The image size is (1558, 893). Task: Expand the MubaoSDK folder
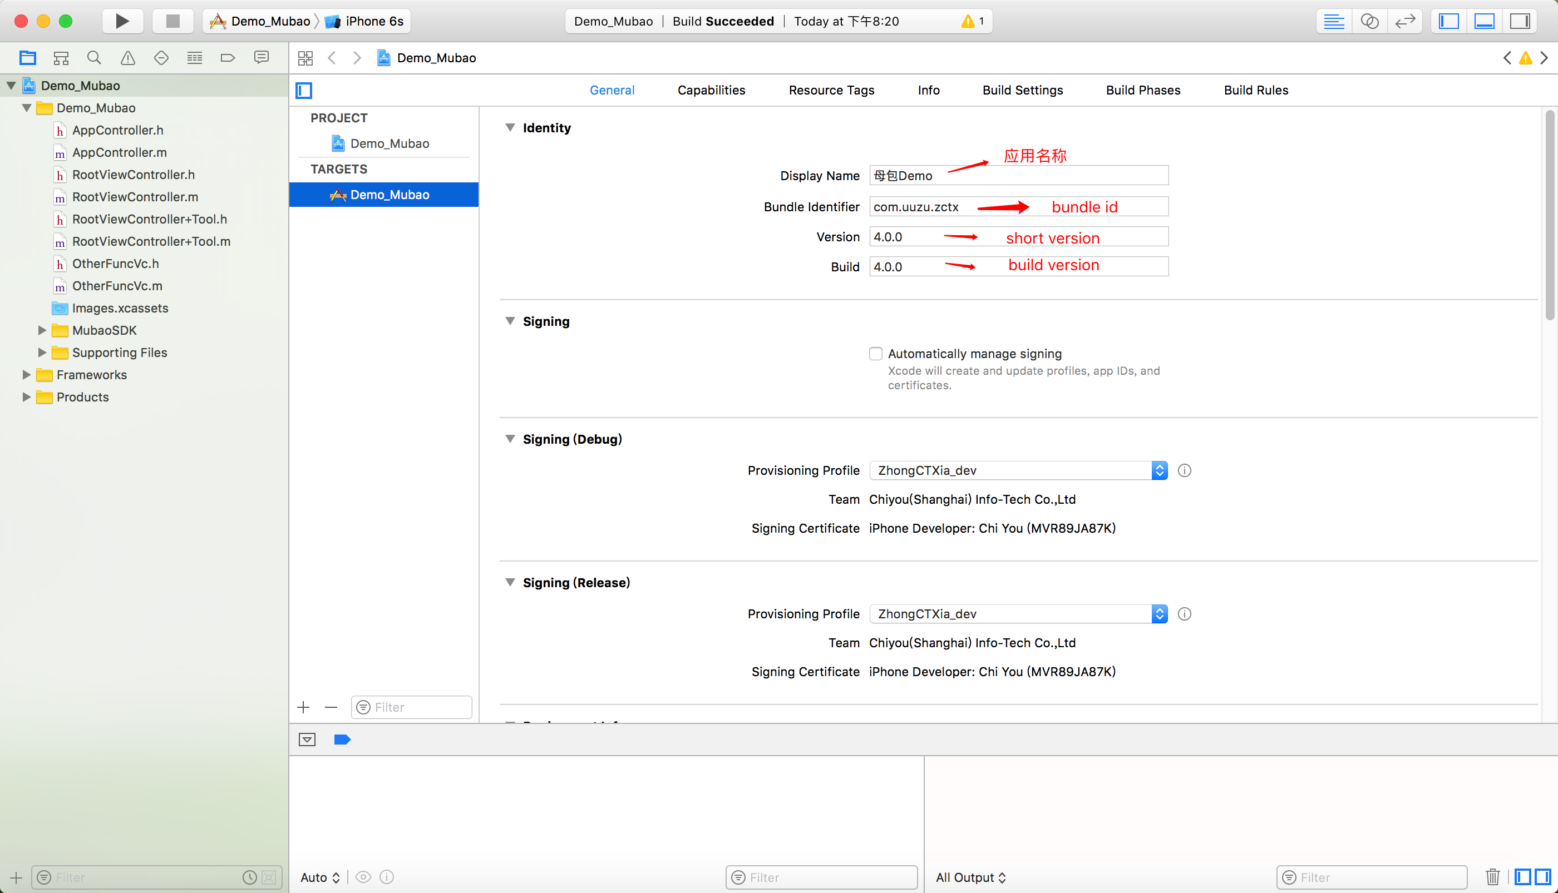(42, 330)
